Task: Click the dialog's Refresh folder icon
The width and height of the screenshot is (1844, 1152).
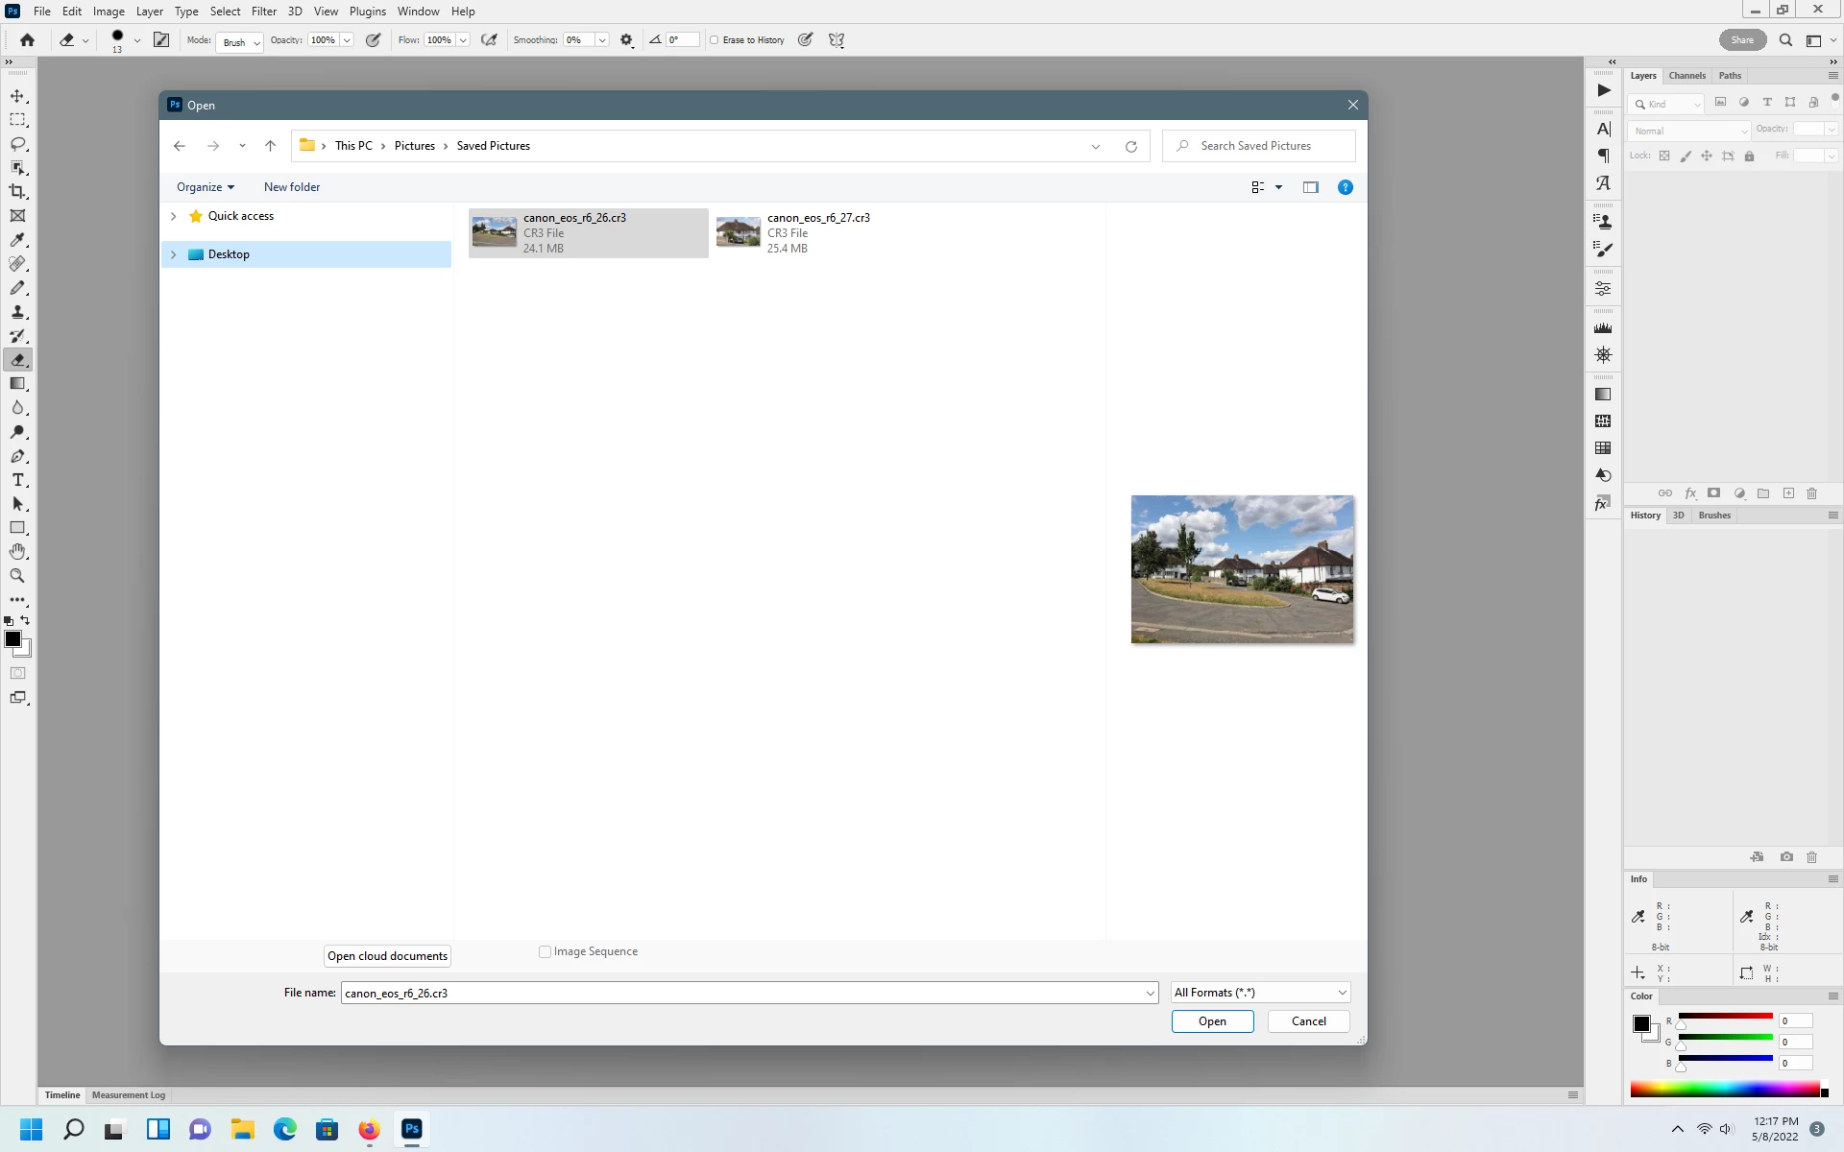Action: (1131, 146)
